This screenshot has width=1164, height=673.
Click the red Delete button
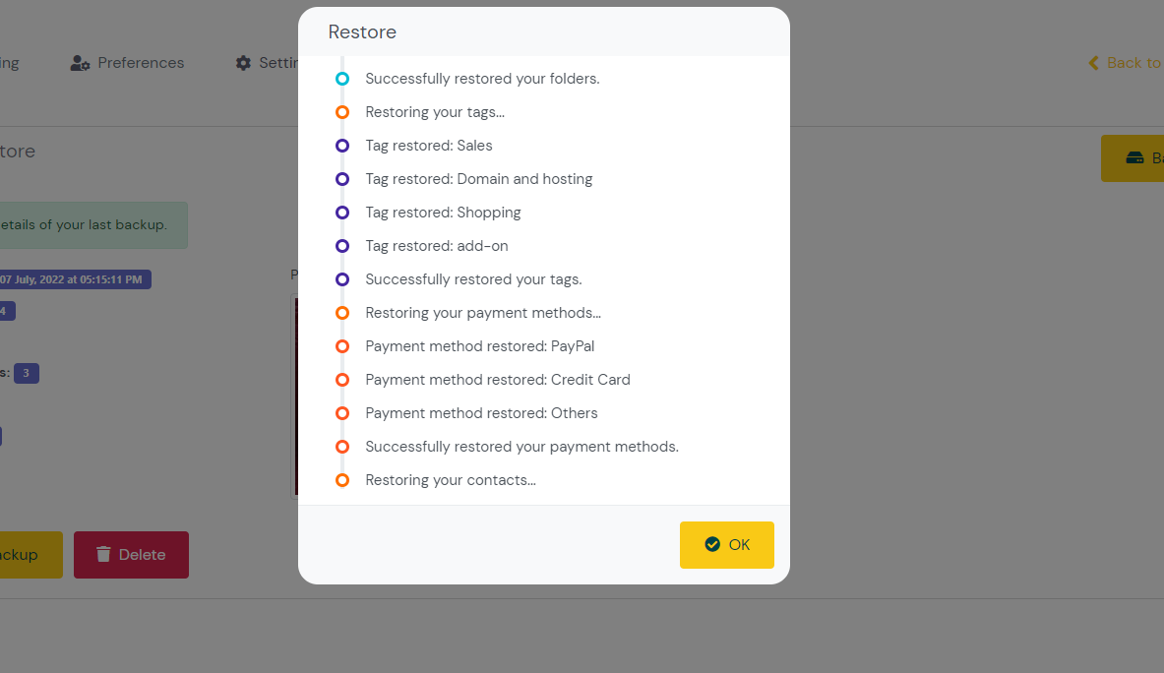[x=132, y=554]
